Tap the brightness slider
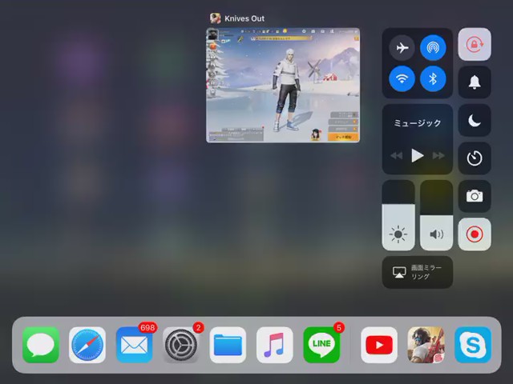Image resolution: width=513 pixels, height=384 pixels. pyautogui.click(x=398, y=215)
